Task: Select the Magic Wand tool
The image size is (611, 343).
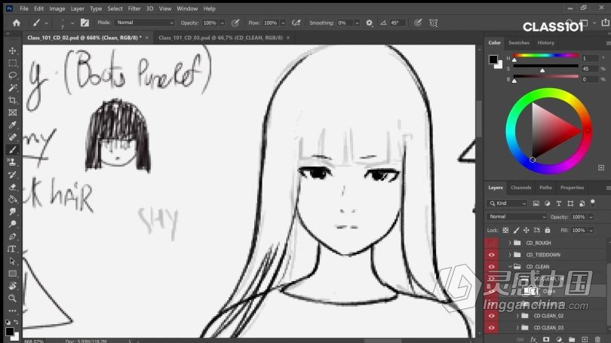Action: click(x=13, y=88)
